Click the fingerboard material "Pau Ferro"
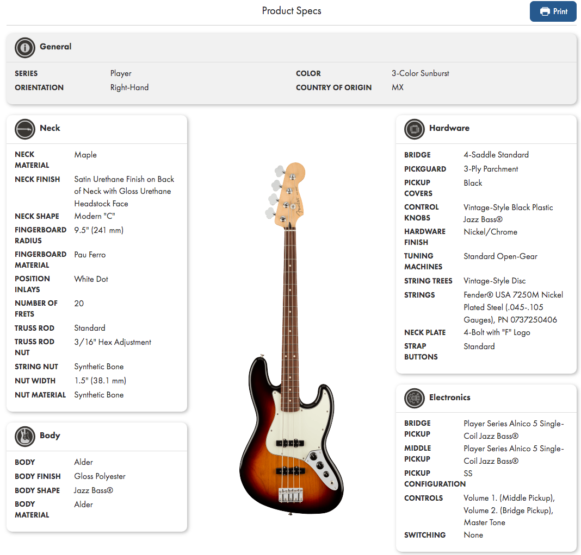Image resolution: width=581 pixels, height=555 pixels. 90,255
